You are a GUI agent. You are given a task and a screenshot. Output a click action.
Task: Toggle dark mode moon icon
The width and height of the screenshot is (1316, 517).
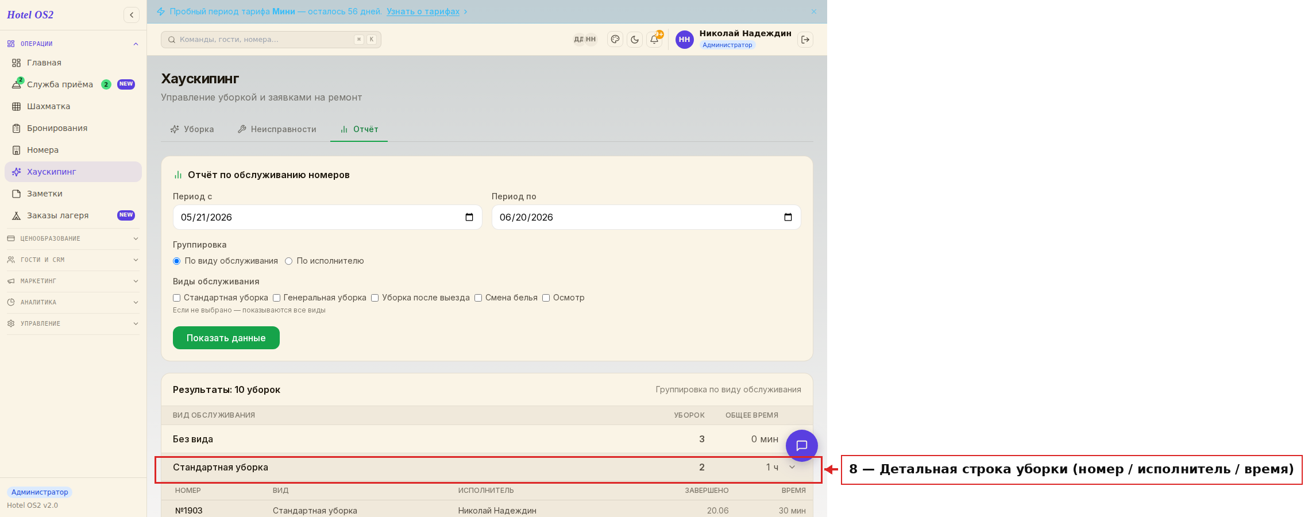[x=635, y=40]
